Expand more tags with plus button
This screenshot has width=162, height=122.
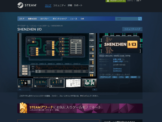click(139, 77)
